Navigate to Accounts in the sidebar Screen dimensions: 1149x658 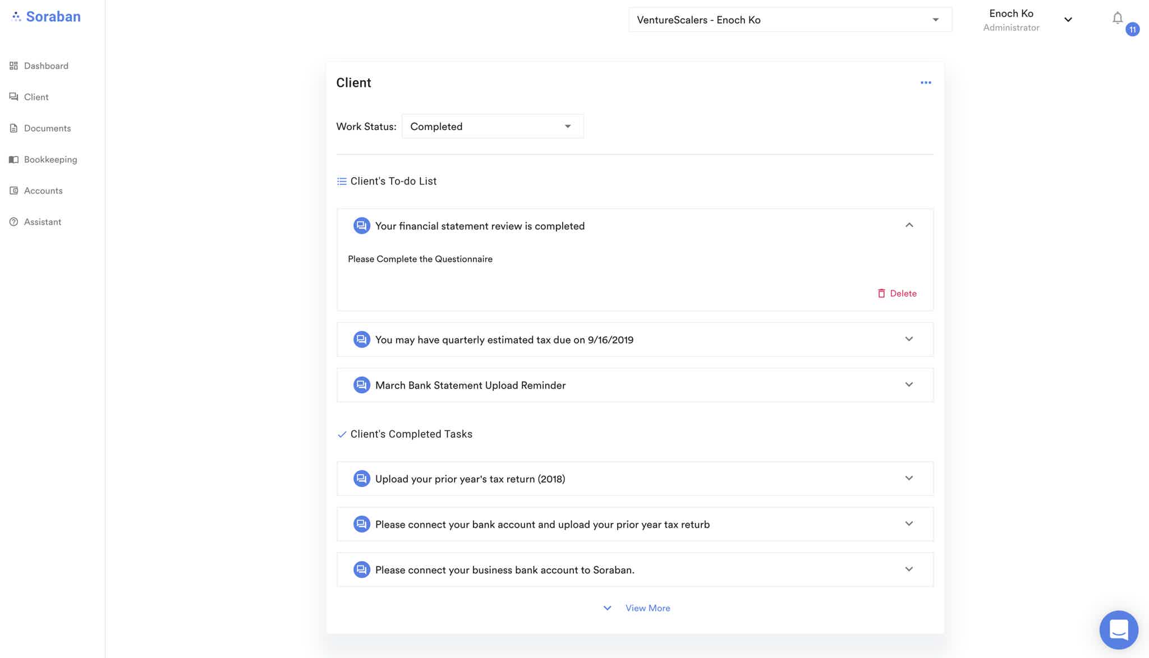pyautogui.click(x=35, y=191)
